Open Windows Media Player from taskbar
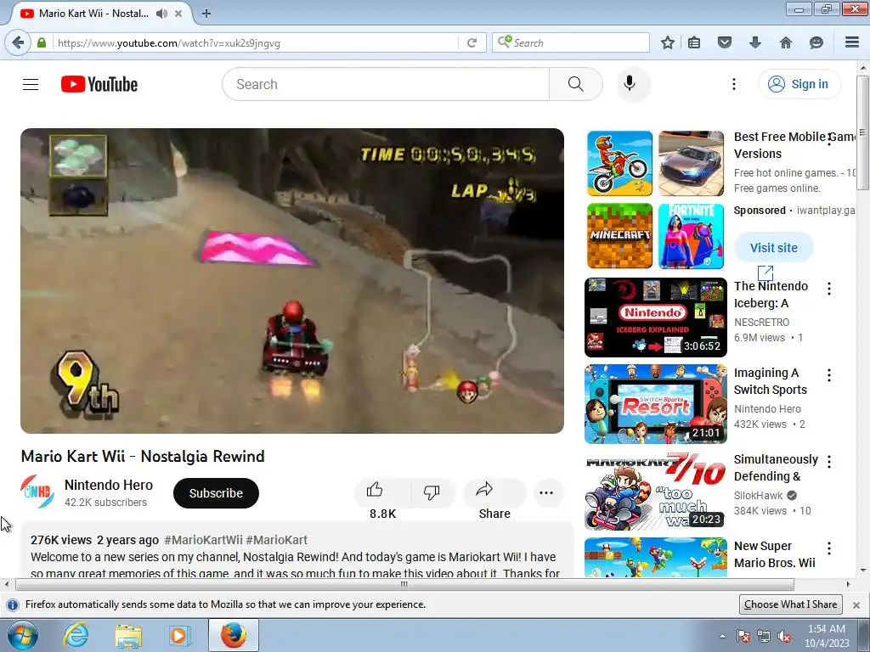This screenshot has width=870, height=652. 179,635
